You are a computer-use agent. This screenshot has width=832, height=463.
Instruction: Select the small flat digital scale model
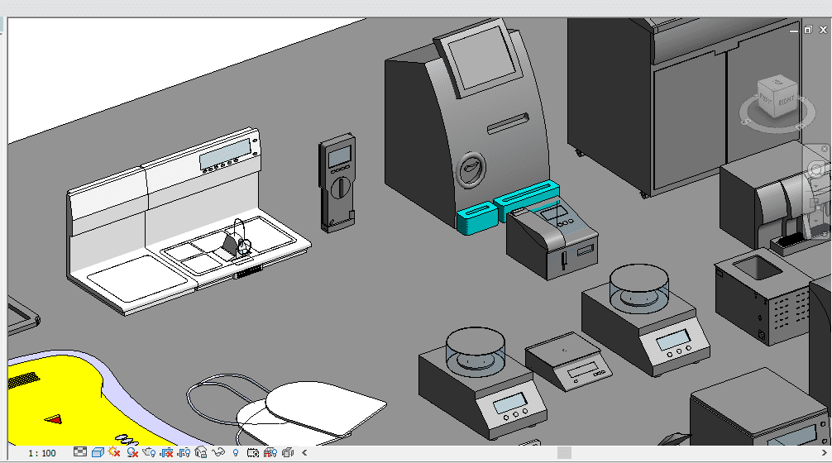567,360
